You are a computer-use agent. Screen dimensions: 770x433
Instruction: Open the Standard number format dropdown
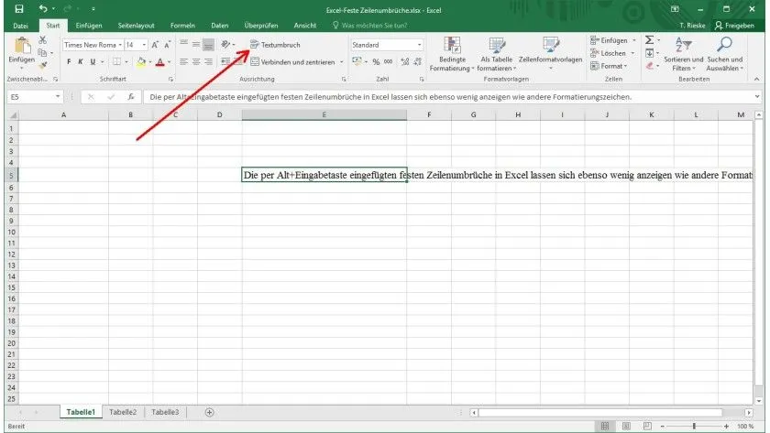click(x=419, y=45)
